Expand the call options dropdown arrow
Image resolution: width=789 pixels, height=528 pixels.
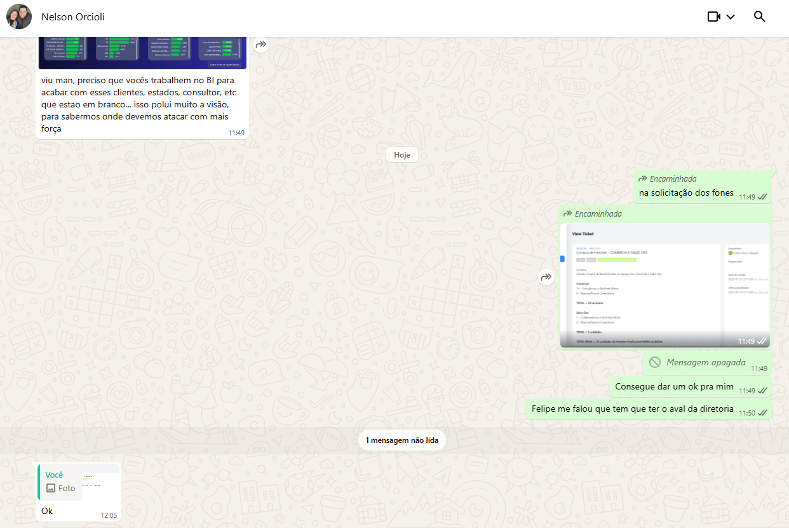731,17
